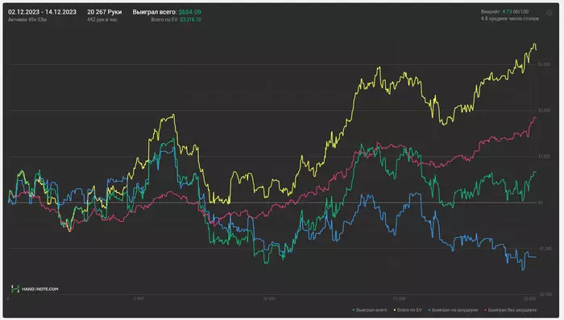Click the Hand2Note logo icon
Image resolution: width=564 pixels, height=320 pixels.
click(15, 289)
